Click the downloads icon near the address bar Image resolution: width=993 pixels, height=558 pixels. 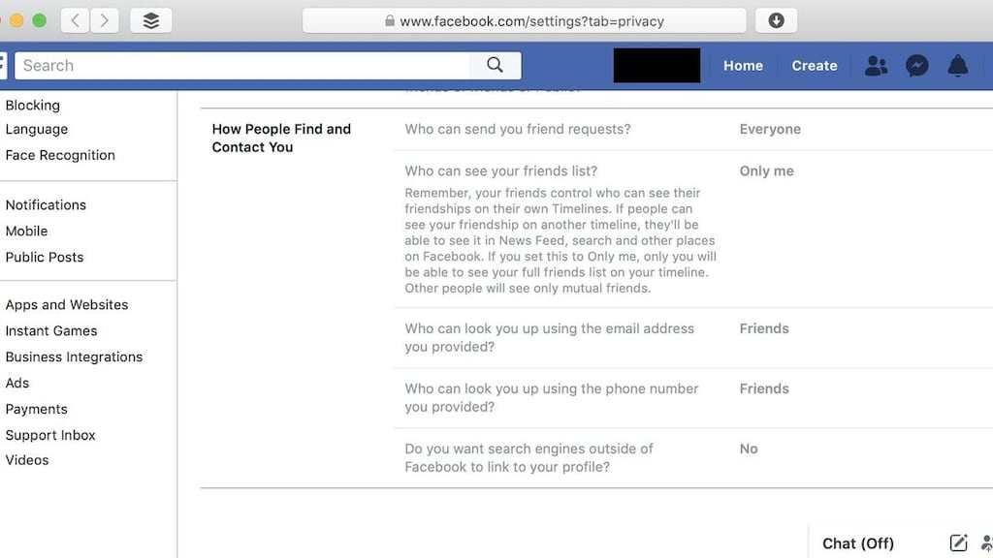[x=776, y=19]
